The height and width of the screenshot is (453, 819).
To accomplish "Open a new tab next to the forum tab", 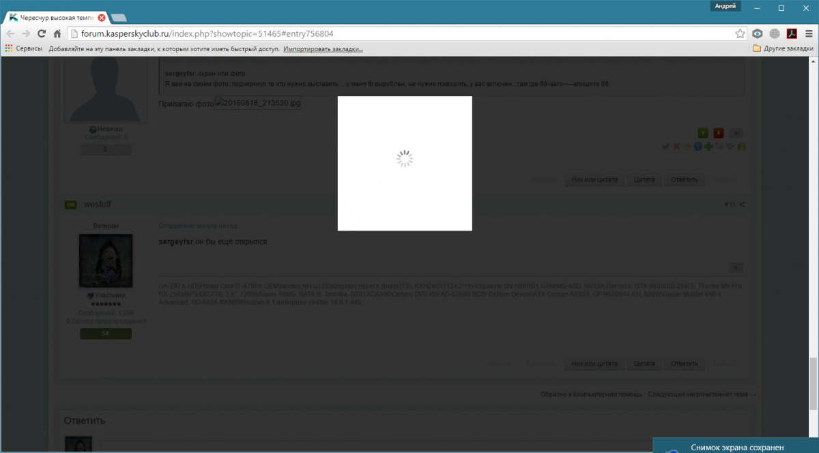I will click(x=118, y=17).
